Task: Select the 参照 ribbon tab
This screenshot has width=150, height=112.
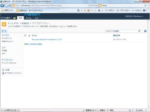Action: tap(20, 18)
